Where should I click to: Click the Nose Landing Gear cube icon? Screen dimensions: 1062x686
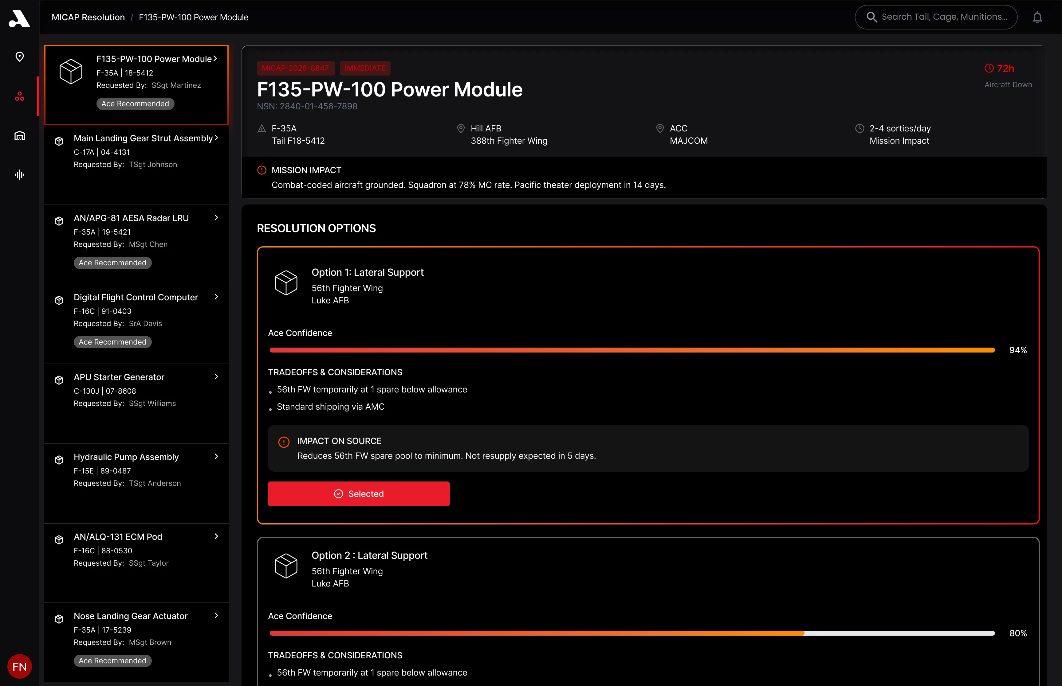point(59,619)
